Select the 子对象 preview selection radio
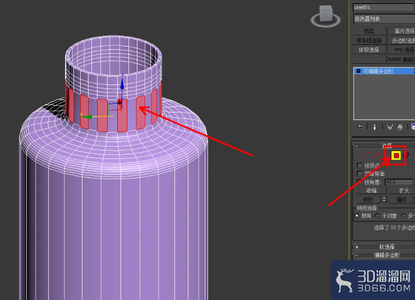 pyautogui.click(x=377, y=215)
